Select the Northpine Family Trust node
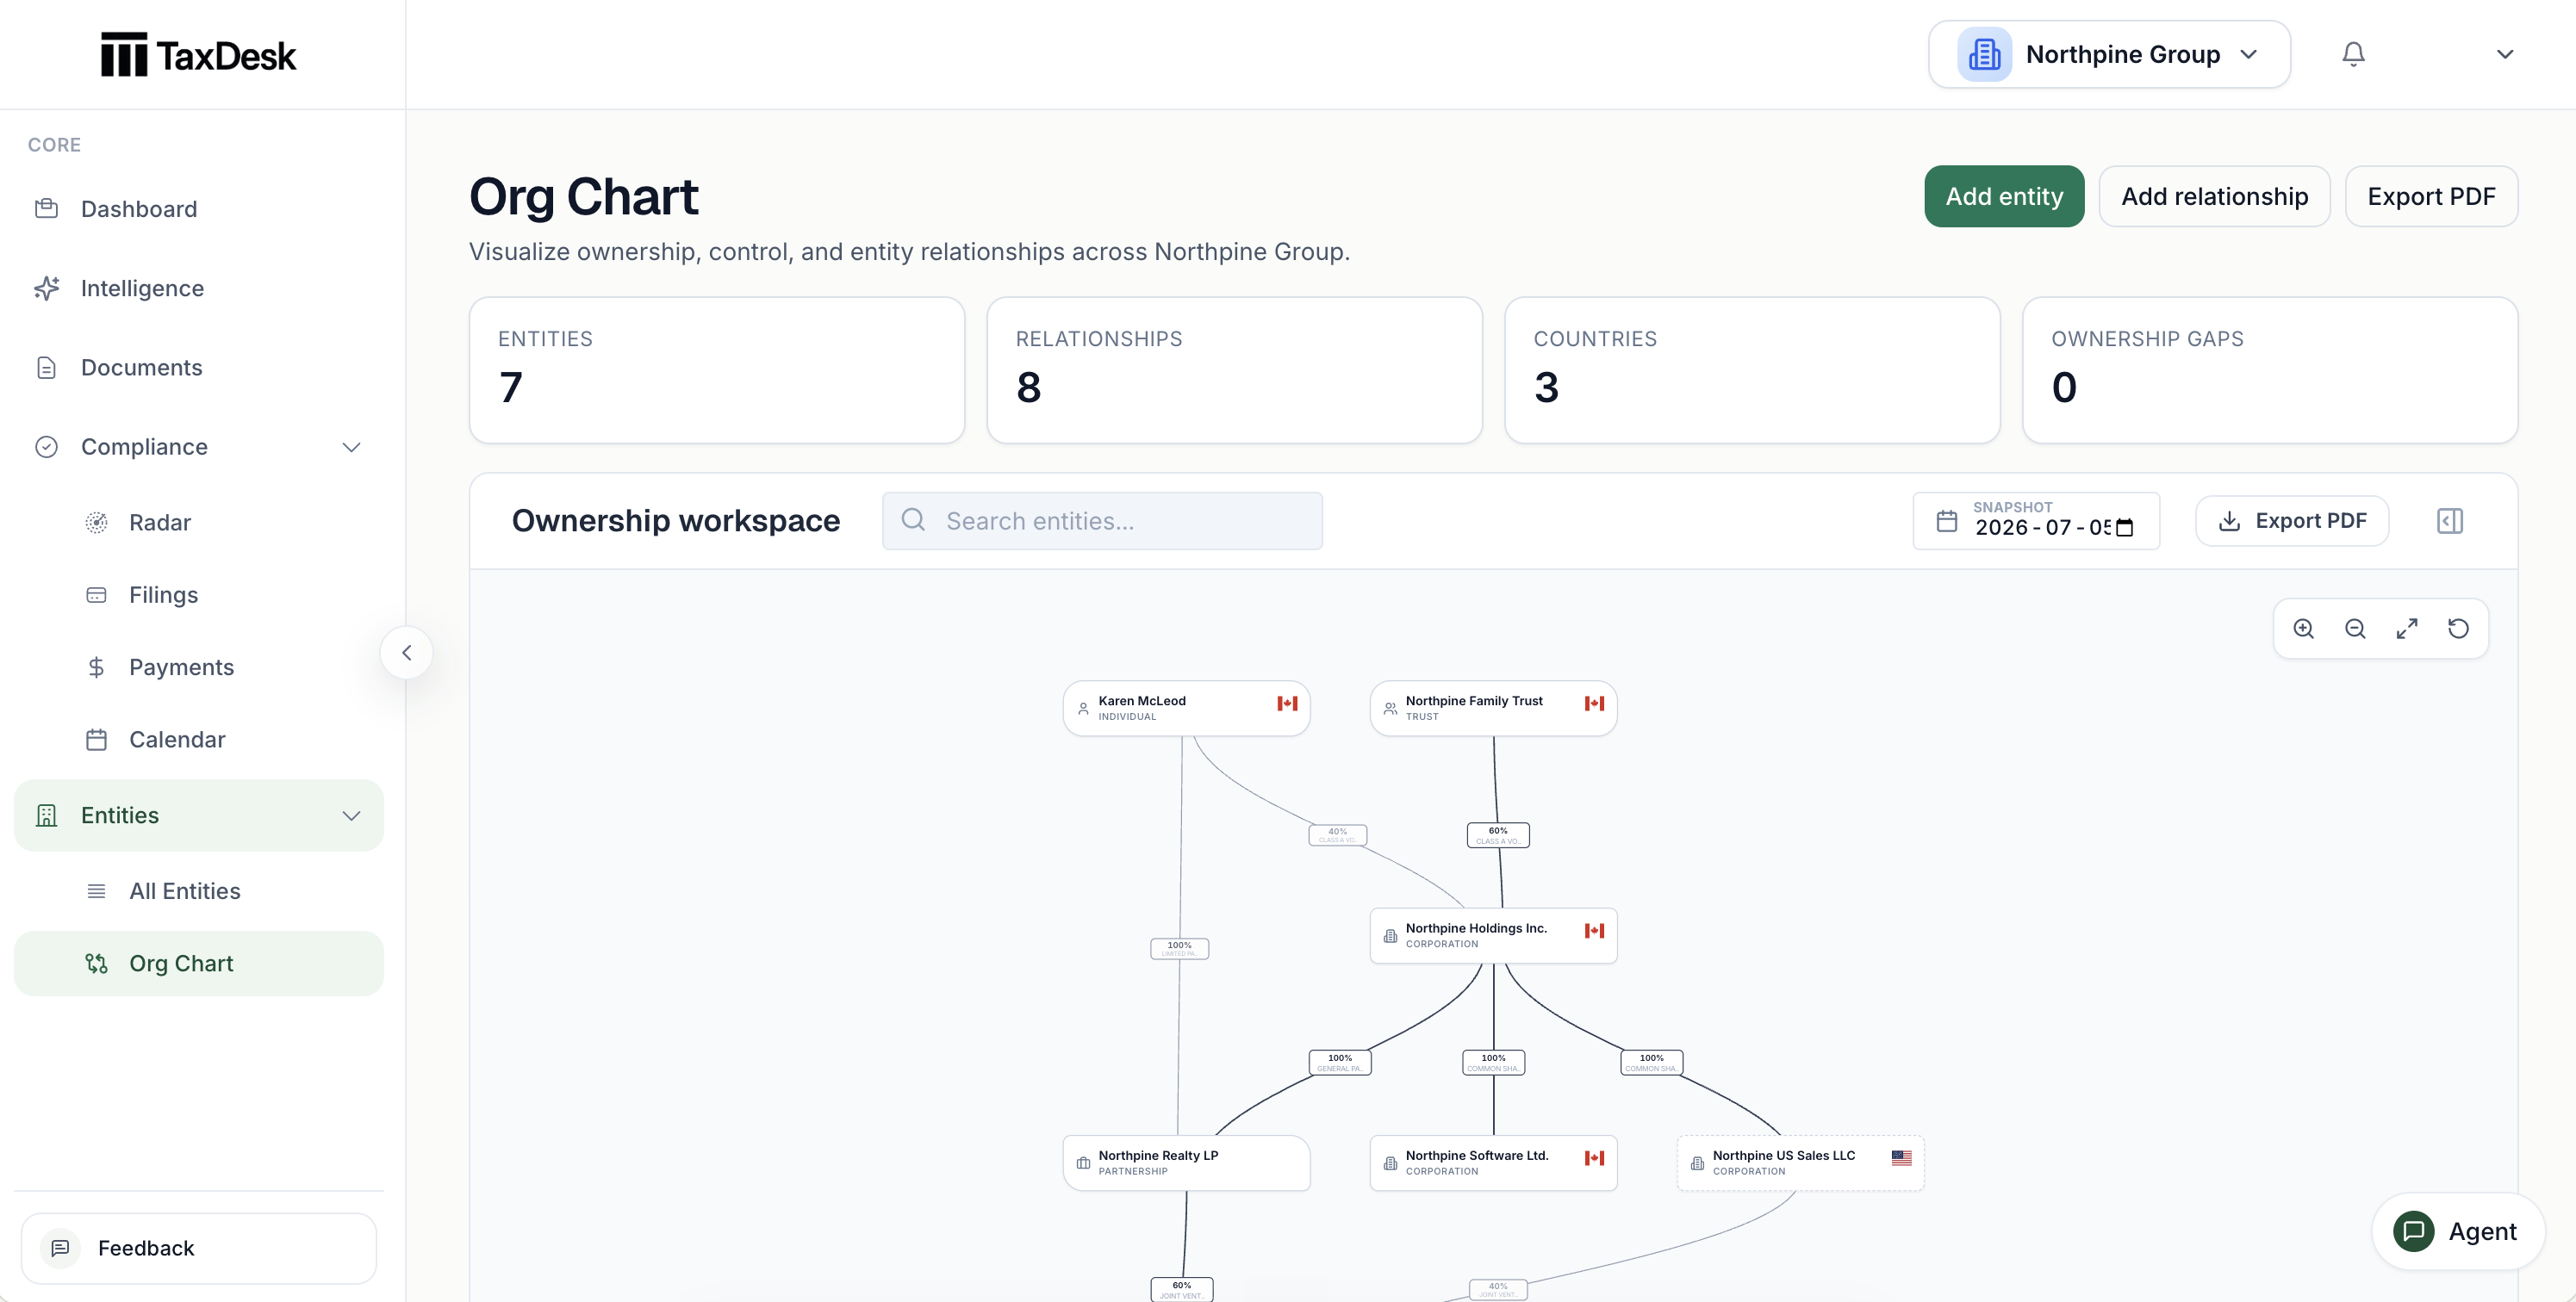This screenshot has height=1302, width=2576. pos(1493,709)
